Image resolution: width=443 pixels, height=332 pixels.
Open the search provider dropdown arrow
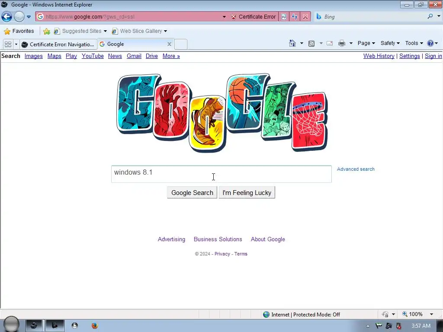click(x=439, y=16)
